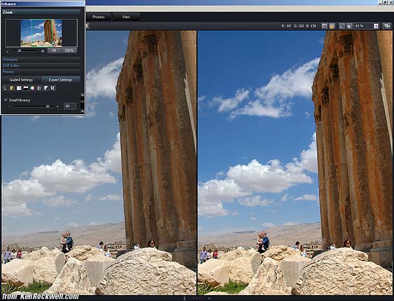
Task: Expand the EXIF Editor section
Action: (x=11, y=66)
